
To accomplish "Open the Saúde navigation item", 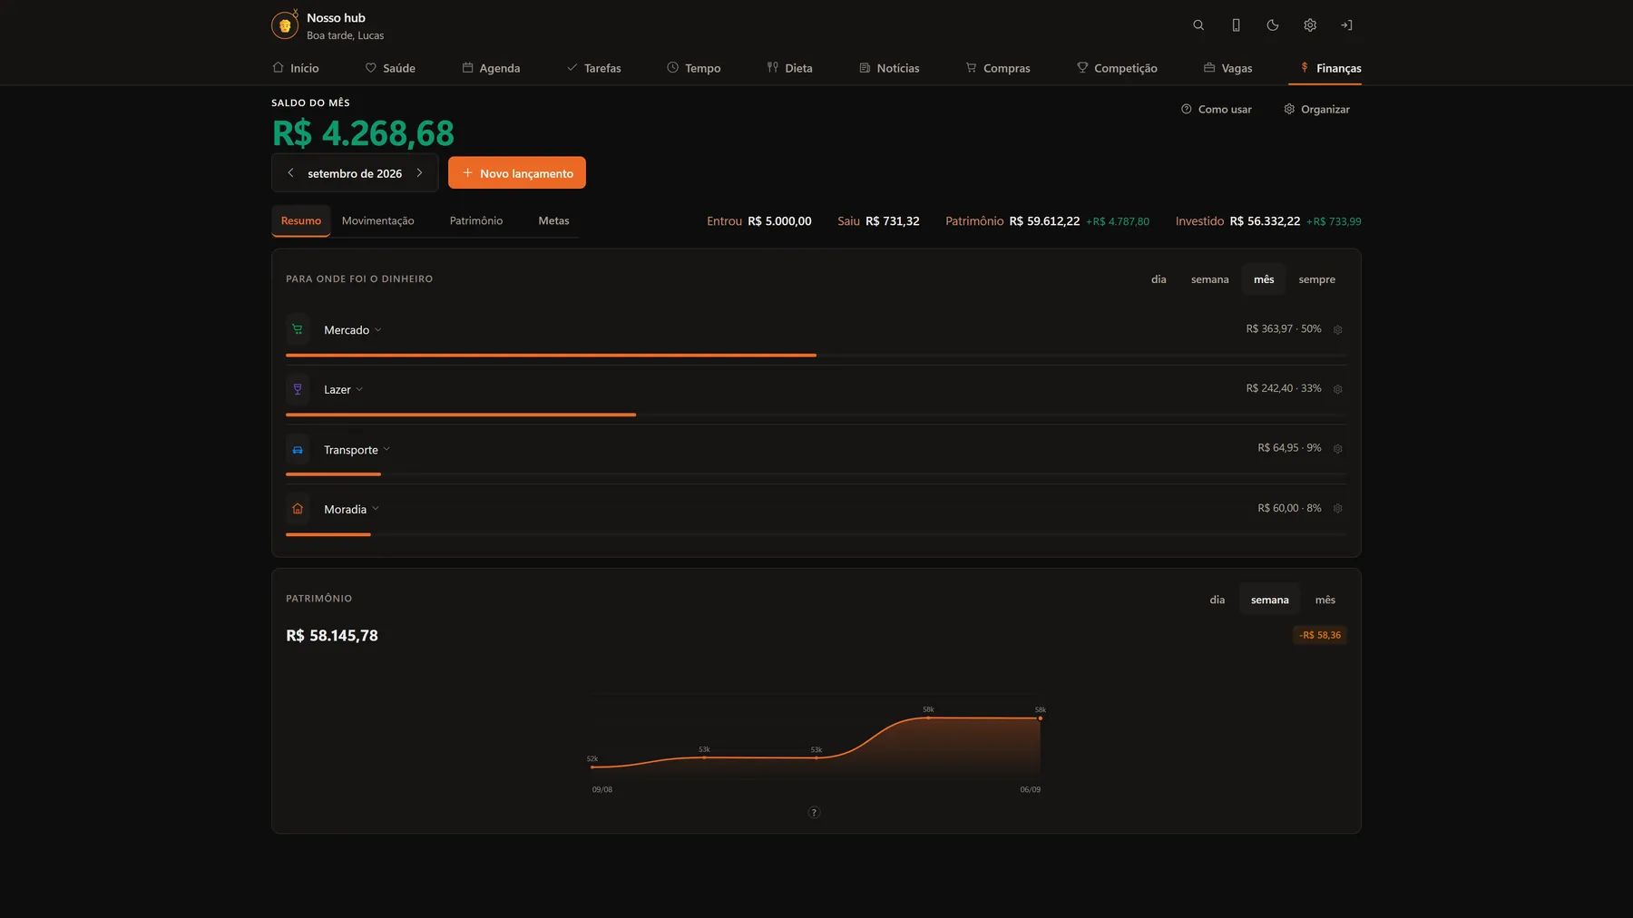I will coord(390,68).
